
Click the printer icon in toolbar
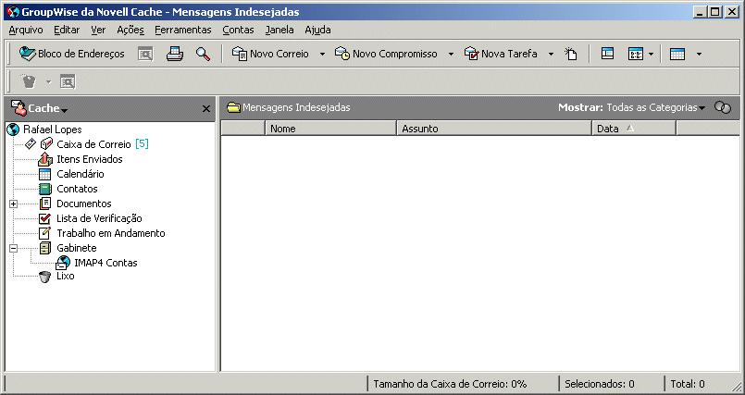174,55
